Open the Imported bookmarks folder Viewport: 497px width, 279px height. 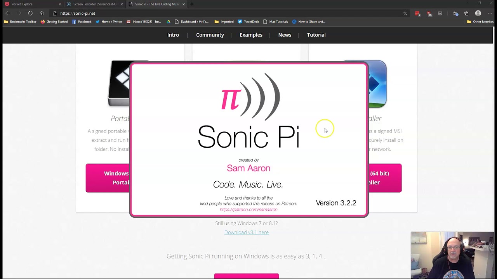[224, 22]
